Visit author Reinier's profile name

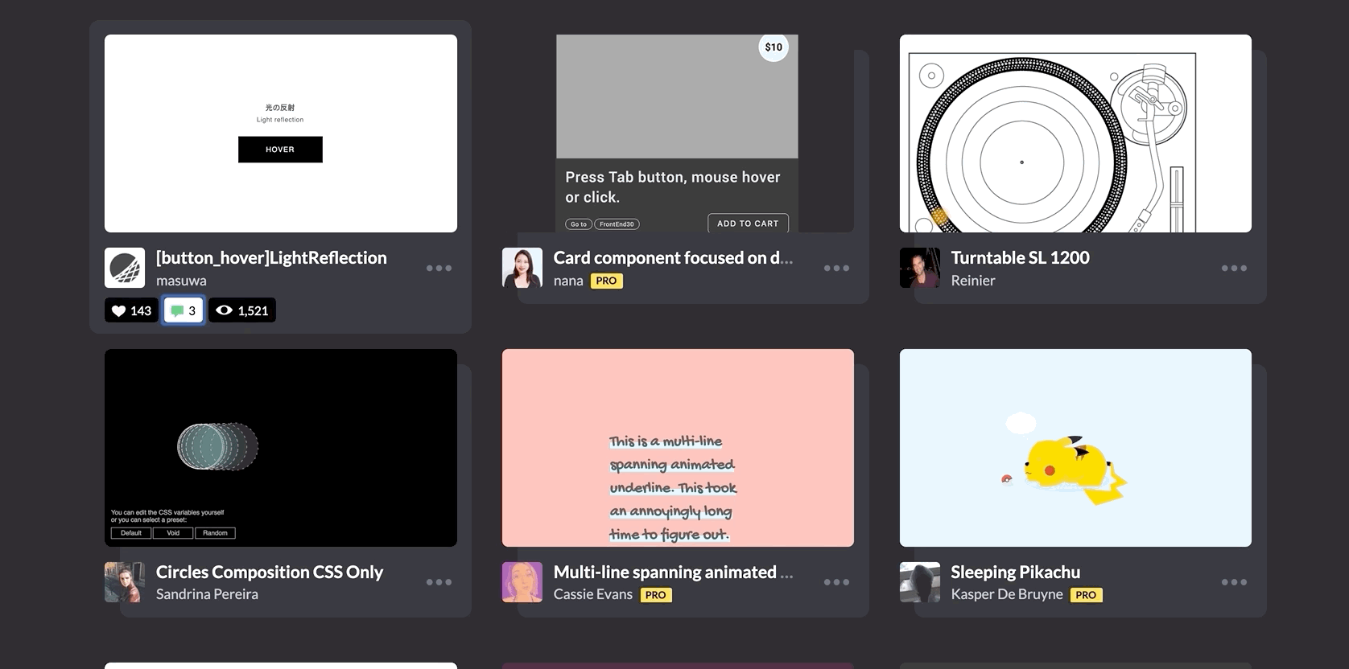point(973,281)
